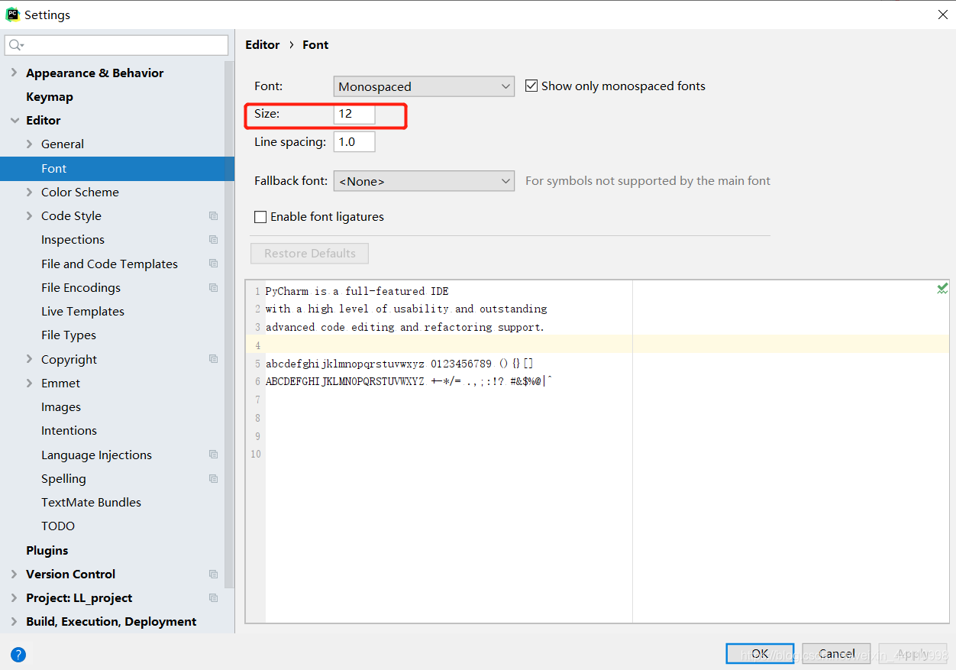Collapse the Editor section
The image size is (956, 670).
15,121
